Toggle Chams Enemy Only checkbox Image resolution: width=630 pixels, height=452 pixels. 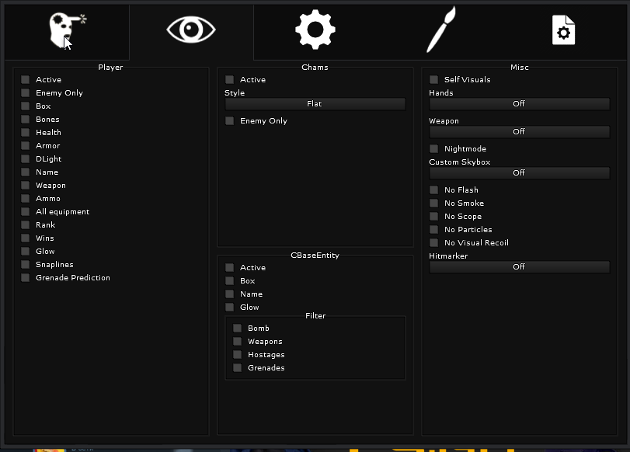(x=230, y=121)
